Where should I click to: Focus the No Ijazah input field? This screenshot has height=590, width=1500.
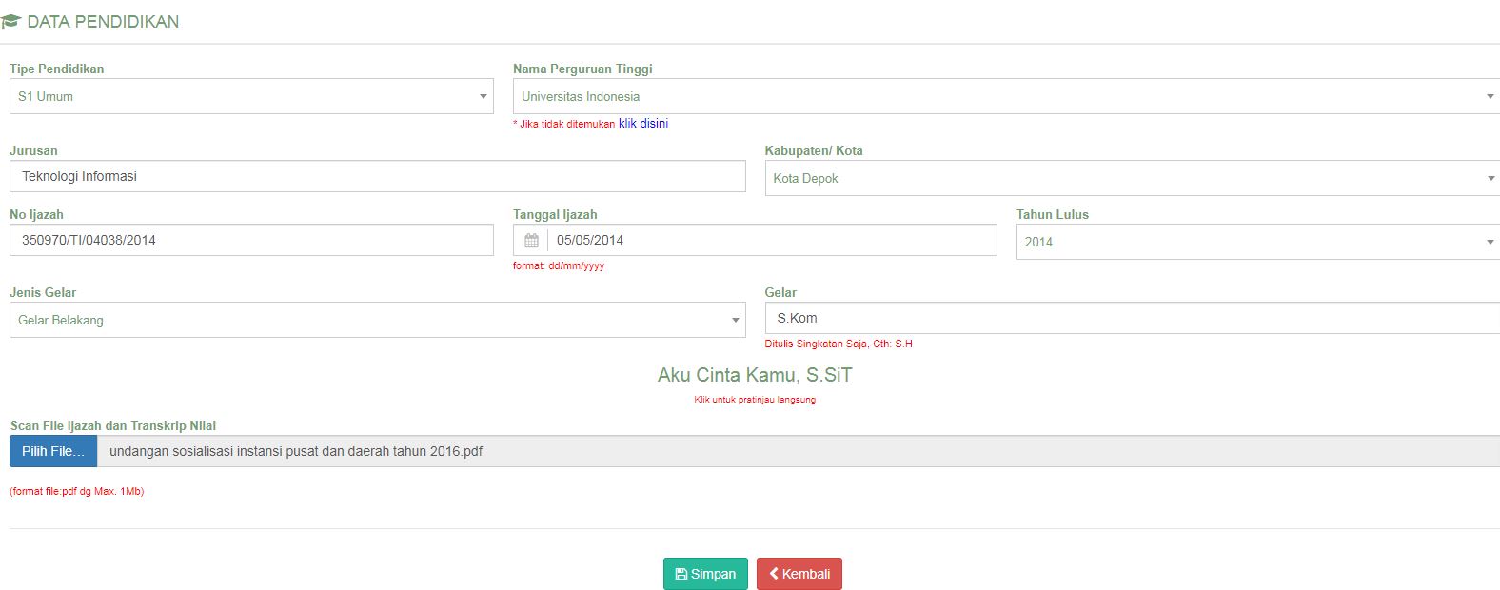pos(251,240)
